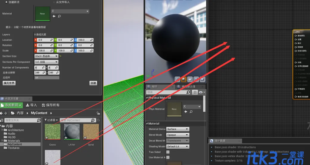Image resolution: width=310 pixels, height=165 pixels.
Task: Use selected asset arrow for Phys Material
Action: 186,112
